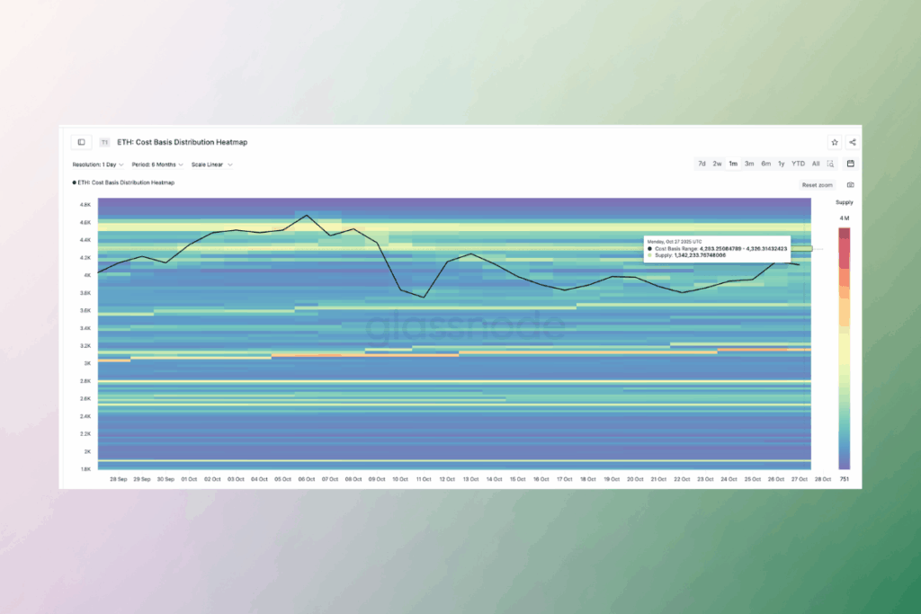Open the calendar date picker icon
The width and height of the screenshot is (921, 614).
851,164
